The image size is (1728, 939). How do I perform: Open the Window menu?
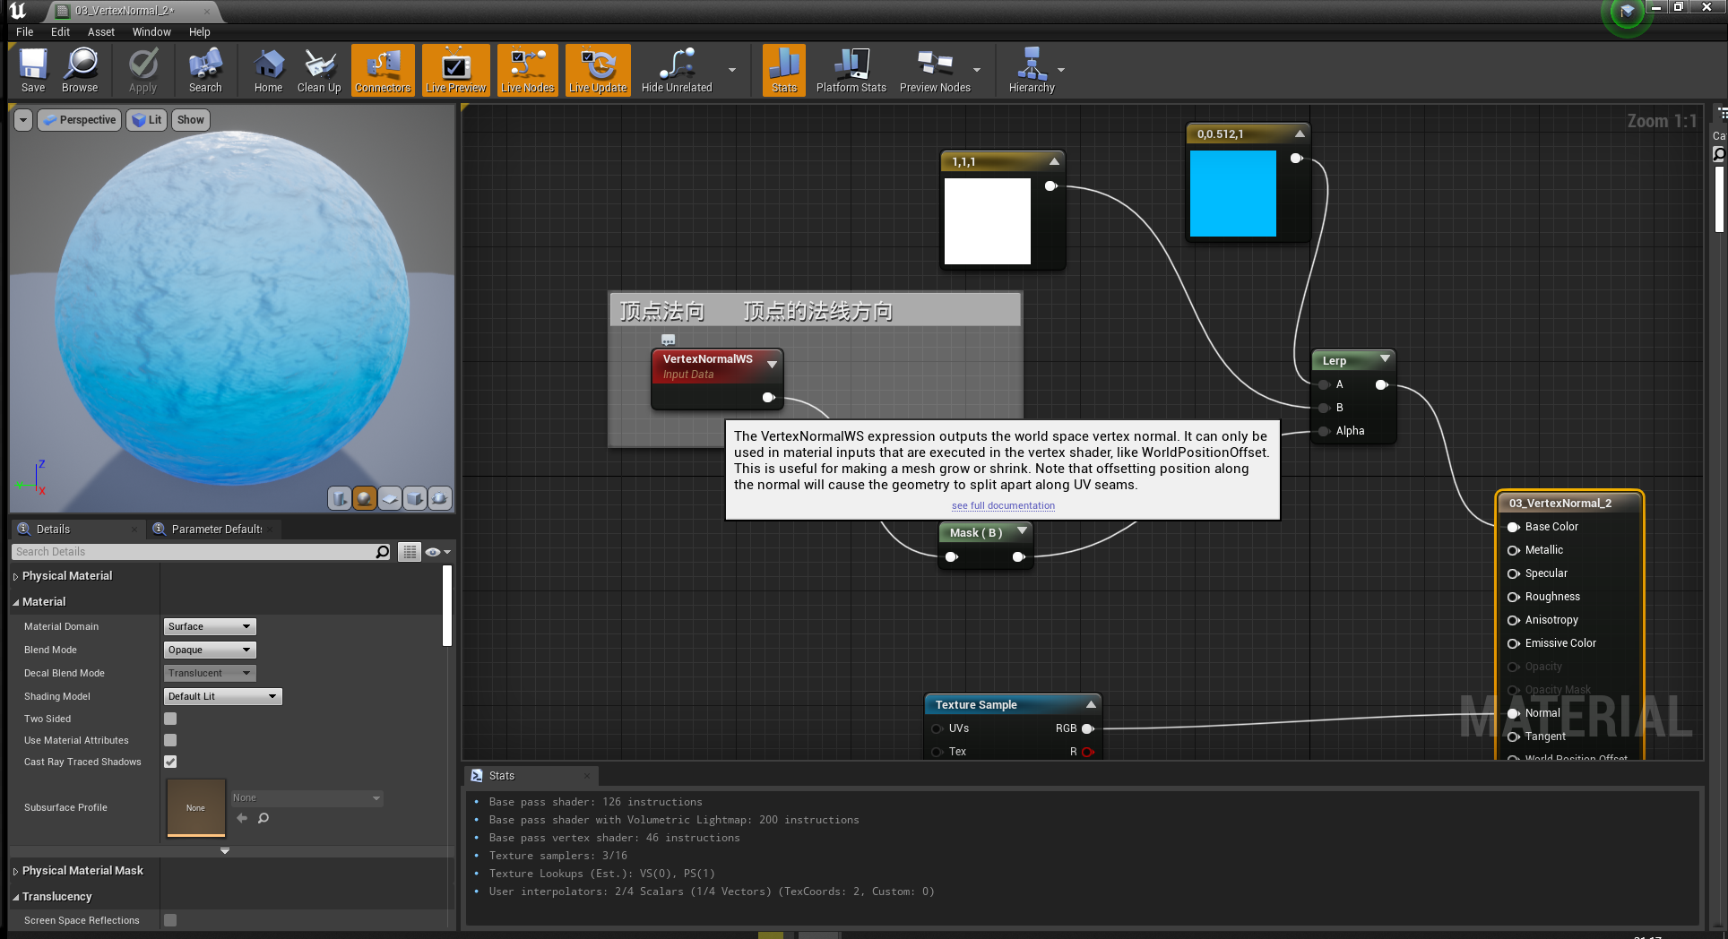coord(151,31)
